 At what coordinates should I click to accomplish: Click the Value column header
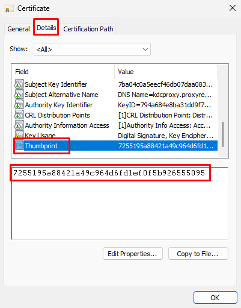point(166,72)
